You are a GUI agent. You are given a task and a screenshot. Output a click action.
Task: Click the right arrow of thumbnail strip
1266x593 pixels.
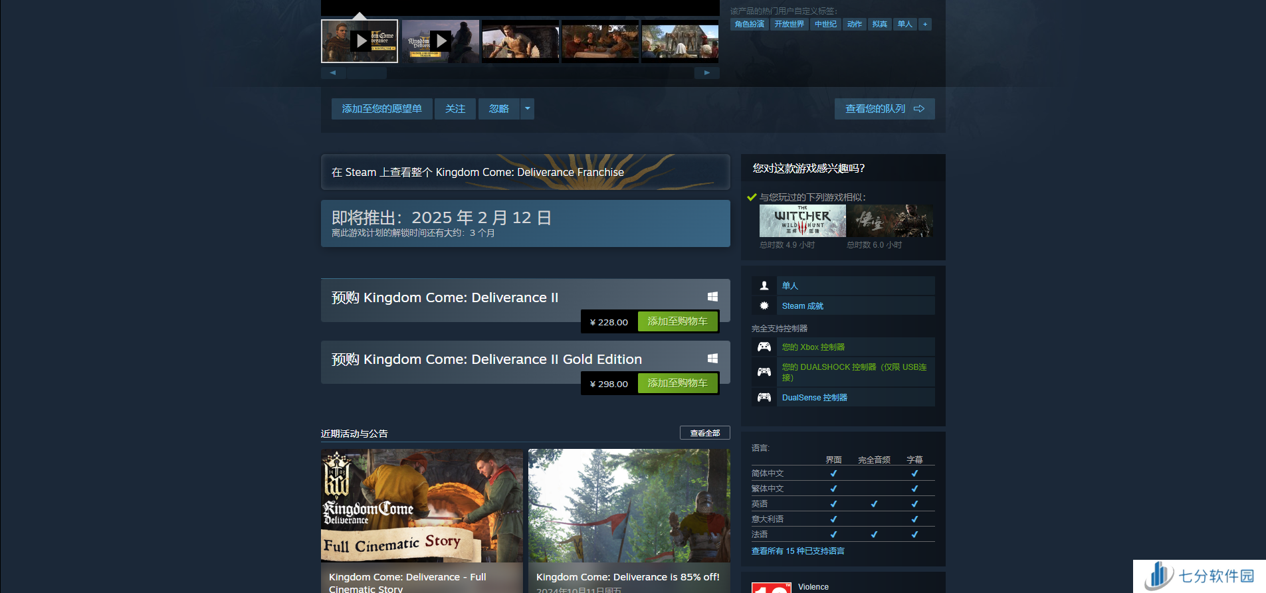pyautogui.click(x=707, y=73)
